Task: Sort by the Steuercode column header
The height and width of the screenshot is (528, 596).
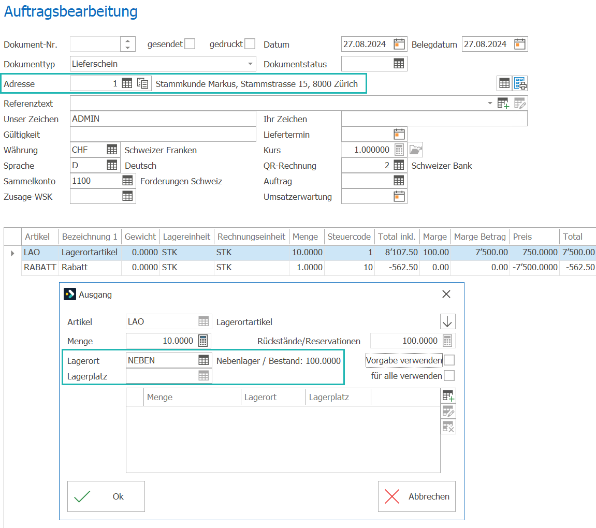Action: click(x=349, y=237)
